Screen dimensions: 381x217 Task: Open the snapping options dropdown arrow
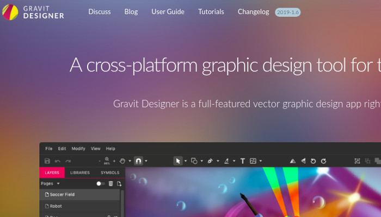(146, 161)
